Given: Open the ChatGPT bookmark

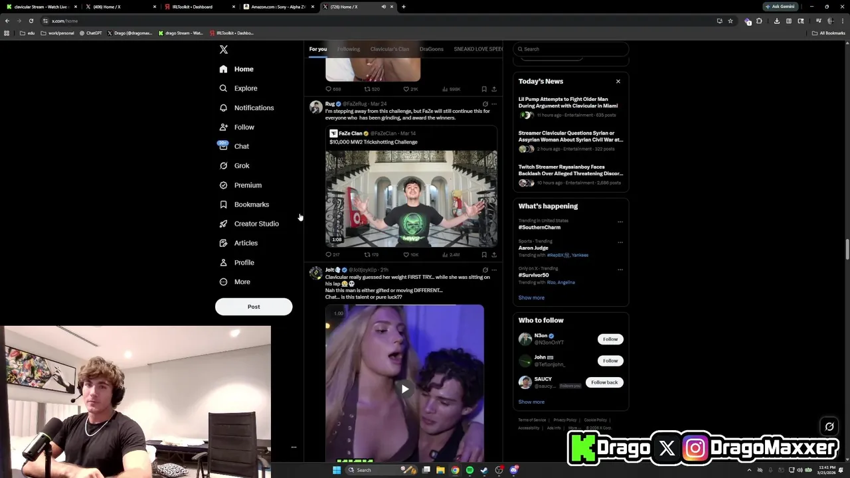Looking at the screenshot, I should coord(90,33).
